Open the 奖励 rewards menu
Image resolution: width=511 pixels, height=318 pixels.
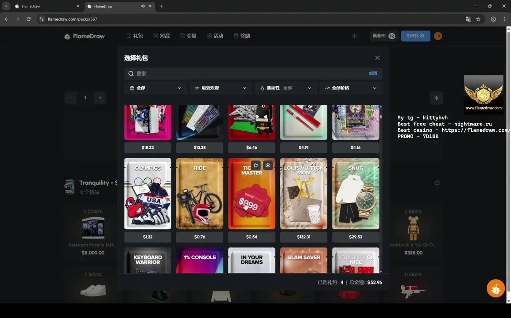pyautogui.click(x=242, y=36)
